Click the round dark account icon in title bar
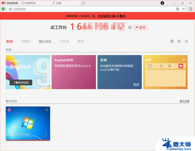This screenshot has width=195, height=151. (x=162, y=3)
